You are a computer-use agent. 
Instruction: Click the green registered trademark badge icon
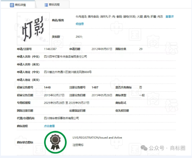[x=55, y=142]
